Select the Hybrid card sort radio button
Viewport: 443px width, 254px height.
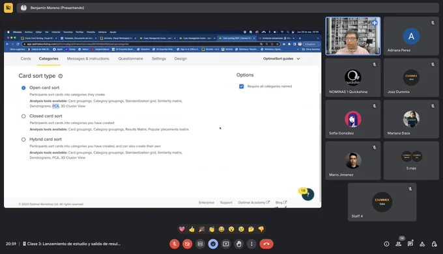click(x=23, y=140)
